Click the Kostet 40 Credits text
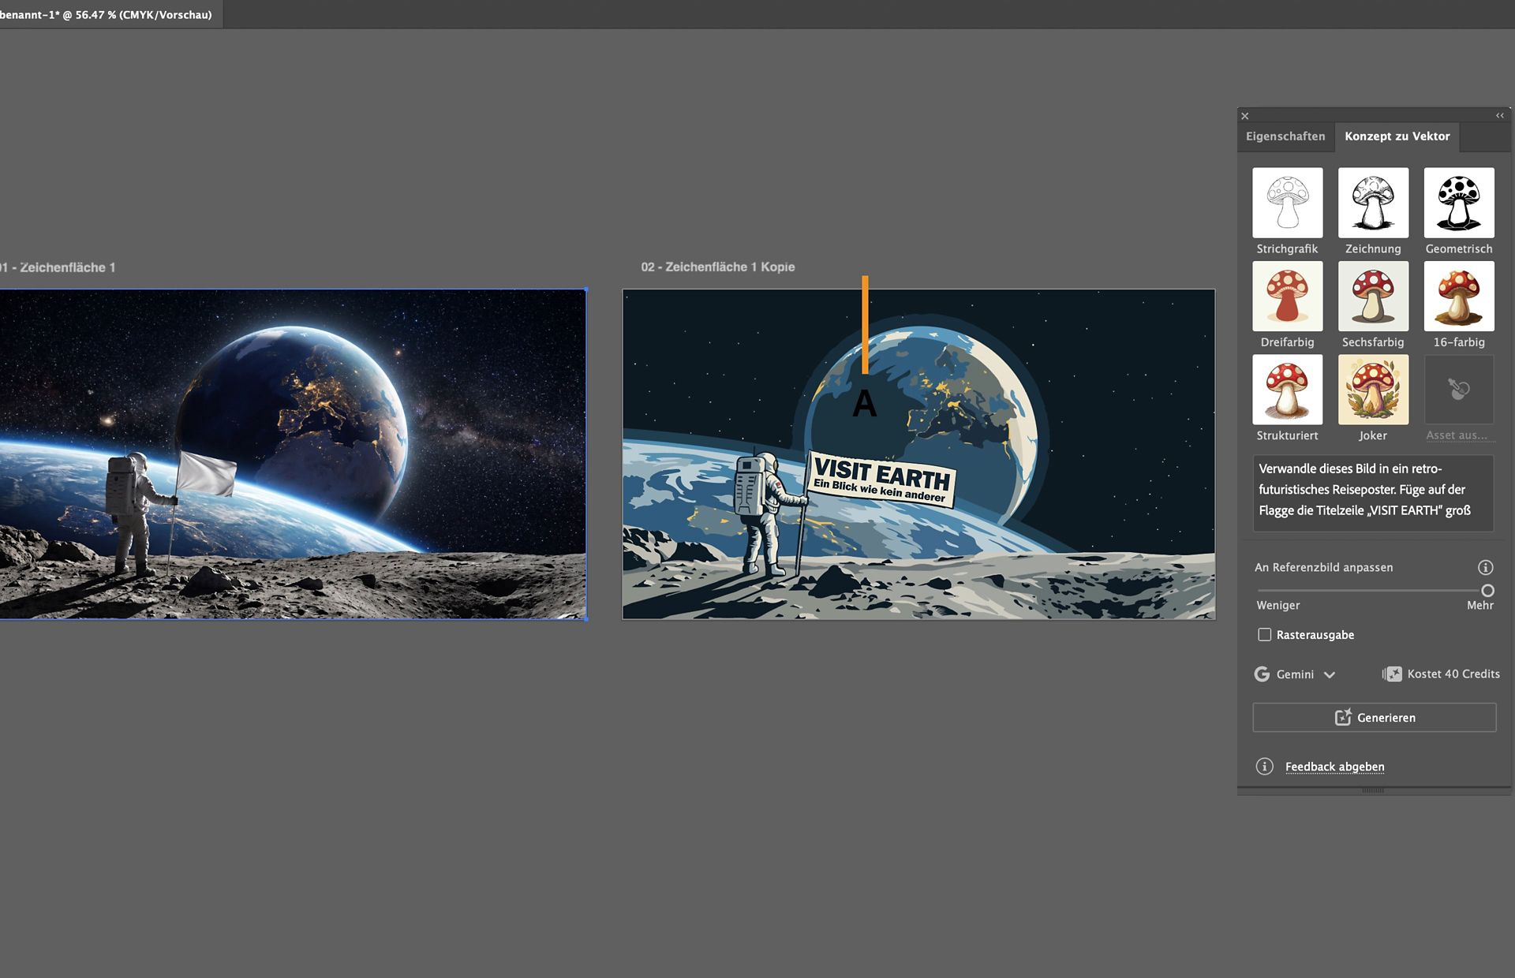The image size is (1515, 978). click(x=1453, y=674)
